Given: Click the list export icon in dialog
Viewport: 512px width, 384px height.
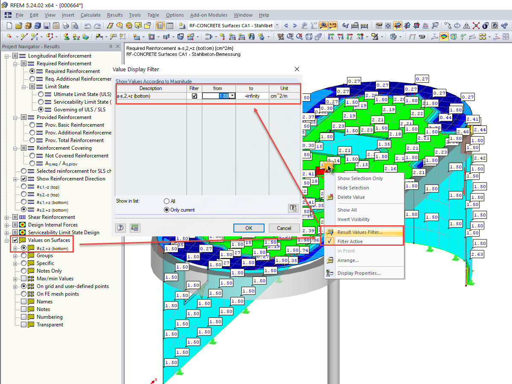Looking at the screenshot, I should coord(293,208).
